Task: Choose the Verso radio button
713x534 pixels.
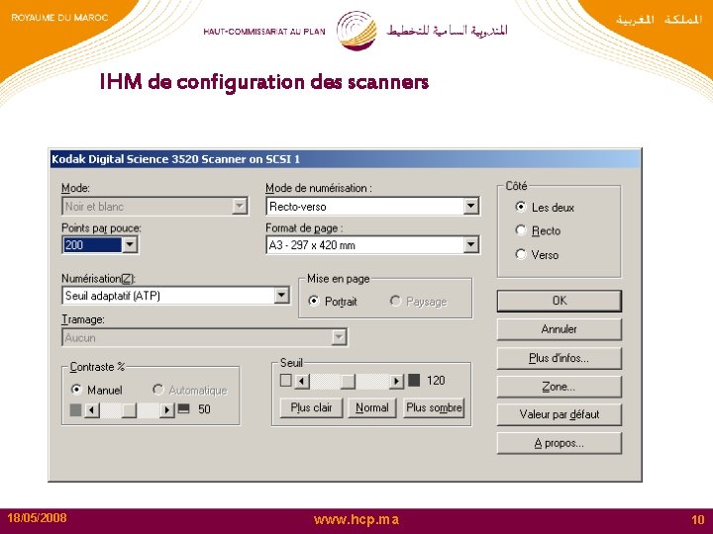Action: (x=521, y=254)
